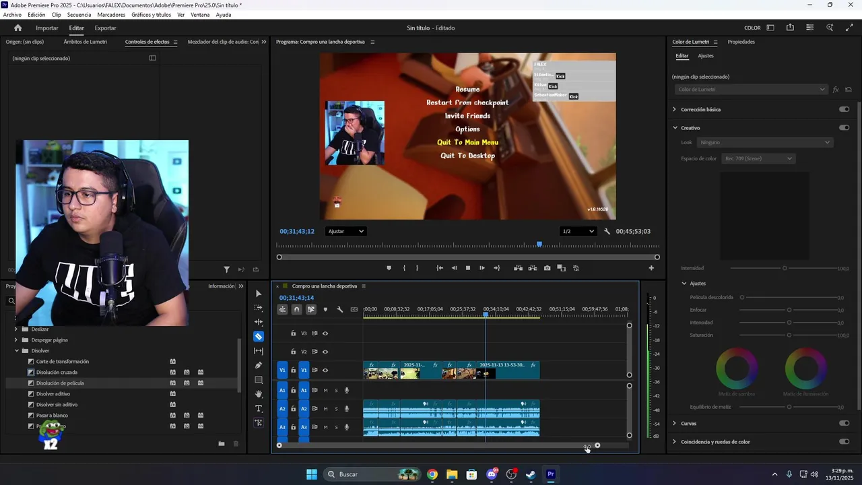Image resolution: width=862 pixels, height=485 pixels.
Task: Open the Color de Lumetri effect dropdown
Action: 750,90
